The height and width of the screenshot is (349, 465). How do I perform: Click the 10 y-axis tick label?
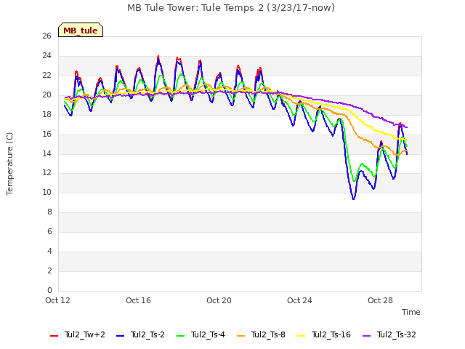click(46, 193)
